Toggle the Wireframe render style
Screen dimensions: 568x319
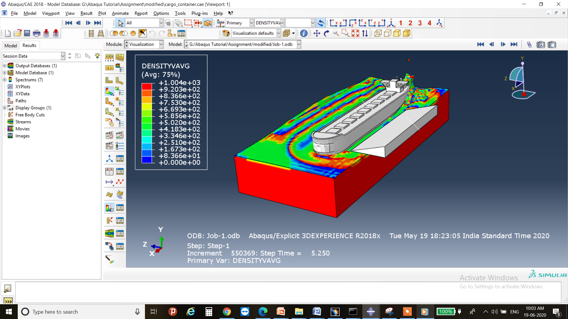tap(378, 33)
